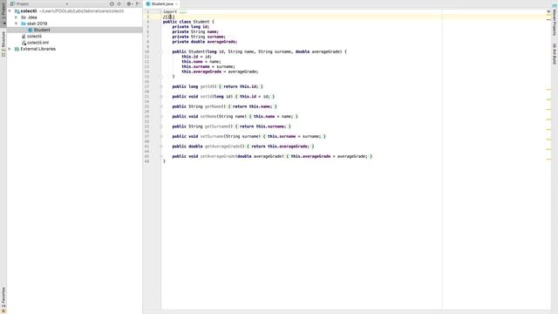
Task: Click 'this.averageGrade = averageGrade;' in constructor
Action: click(x=220, y=72)
